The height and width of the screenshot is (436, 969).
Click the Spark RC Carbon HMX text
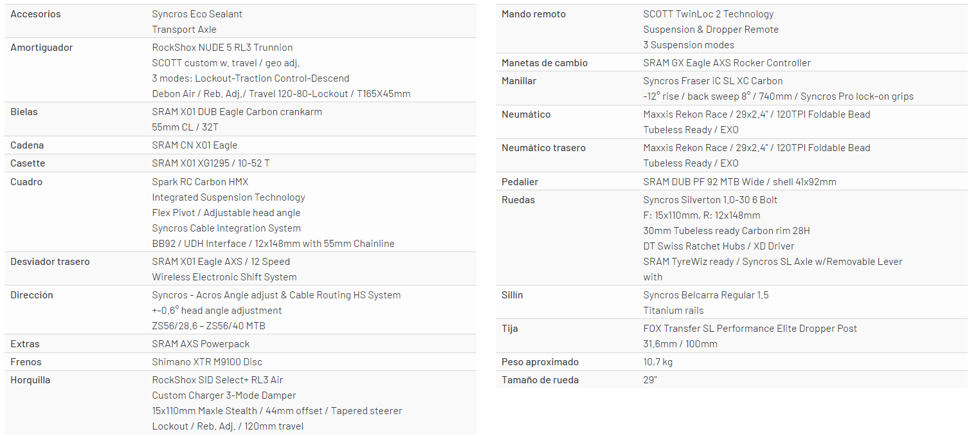pyautogui.click(x=200, y=182)
